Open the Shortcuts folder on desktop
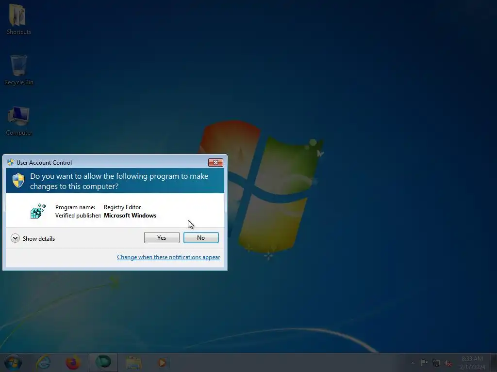 [19, 19]
